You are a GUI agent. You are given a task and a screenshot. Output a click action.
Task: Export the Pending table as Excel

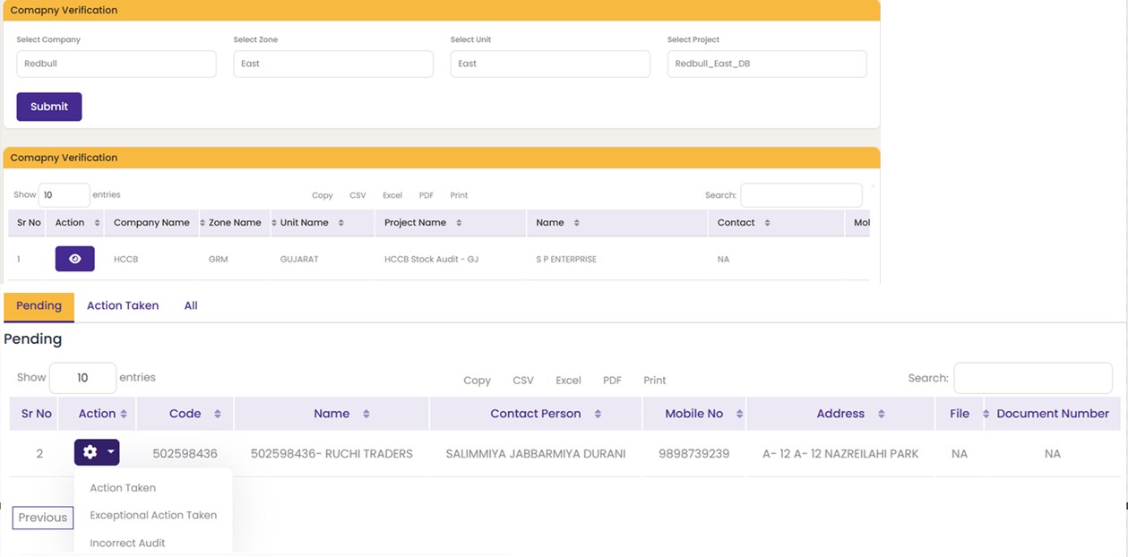pos(568,381)
